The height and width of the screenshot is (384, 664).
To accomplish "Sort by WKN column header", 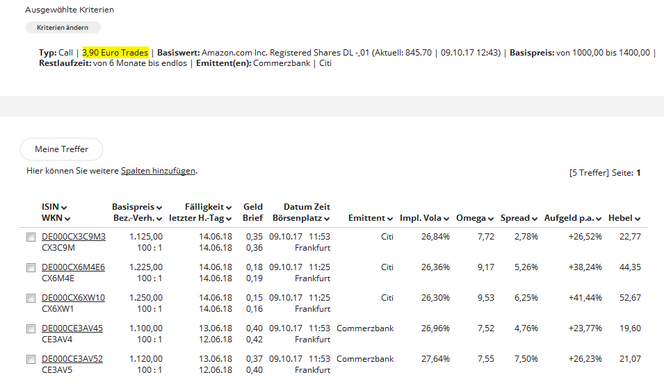I will [x=56, y=219].
